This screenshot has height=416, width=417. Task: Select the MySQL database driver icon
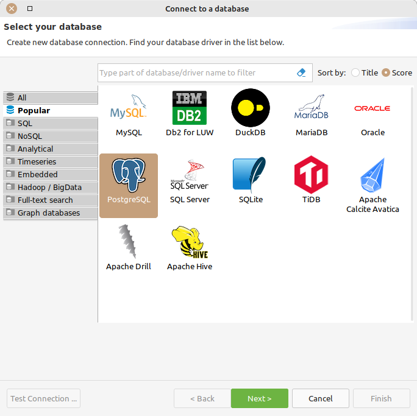coord(129,108)
